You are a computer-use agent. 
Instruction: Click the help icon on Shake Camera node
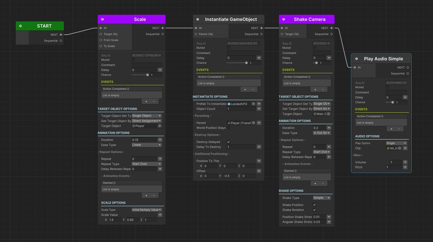[x=284, y=19]
